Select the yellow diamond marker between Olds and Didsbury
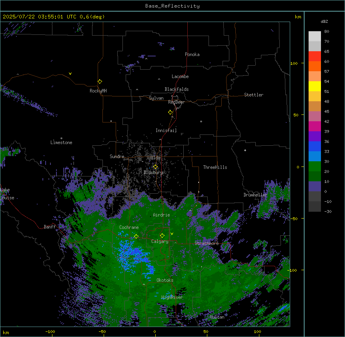 156,167
